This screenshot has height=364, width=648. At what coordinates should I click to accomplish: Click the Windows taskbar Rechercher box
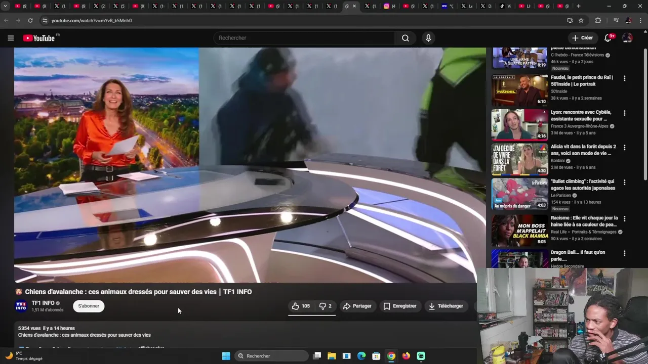click(x=272, y=356)
